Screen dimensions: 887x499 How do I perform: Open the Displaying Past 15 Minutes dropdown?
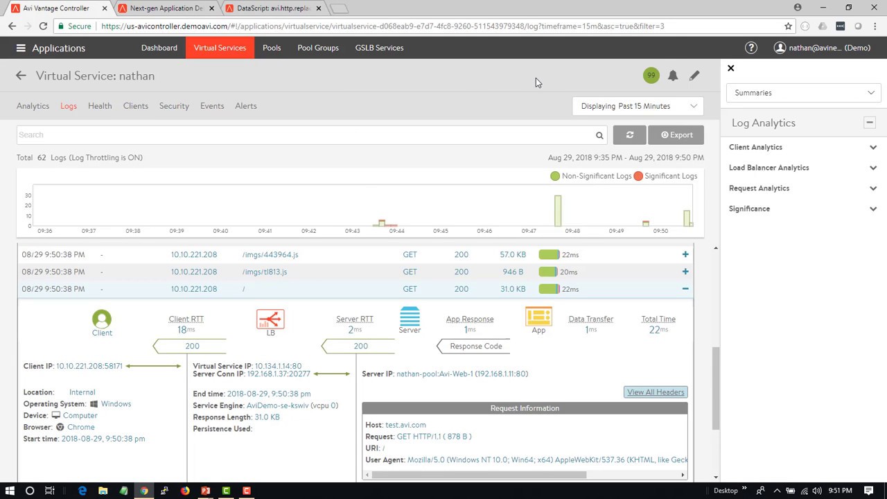coord(638,106)
